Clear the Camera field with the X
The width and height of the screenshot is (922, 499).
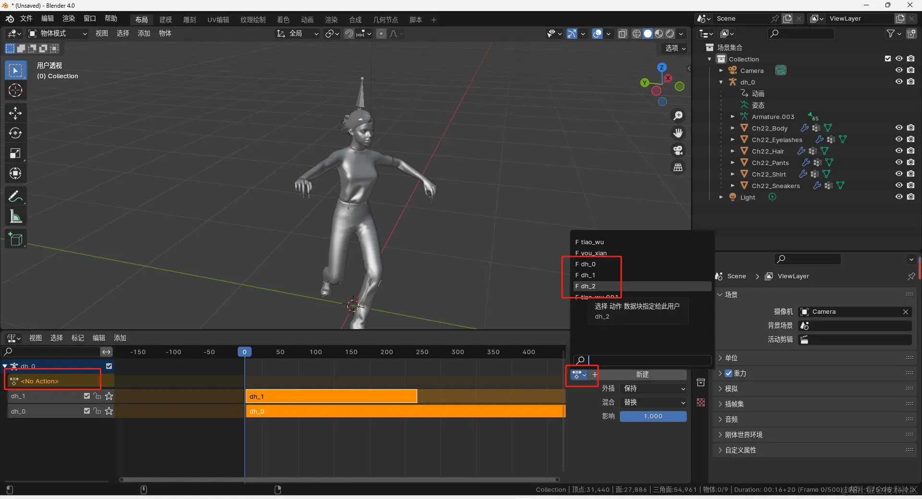coord(906,312)
